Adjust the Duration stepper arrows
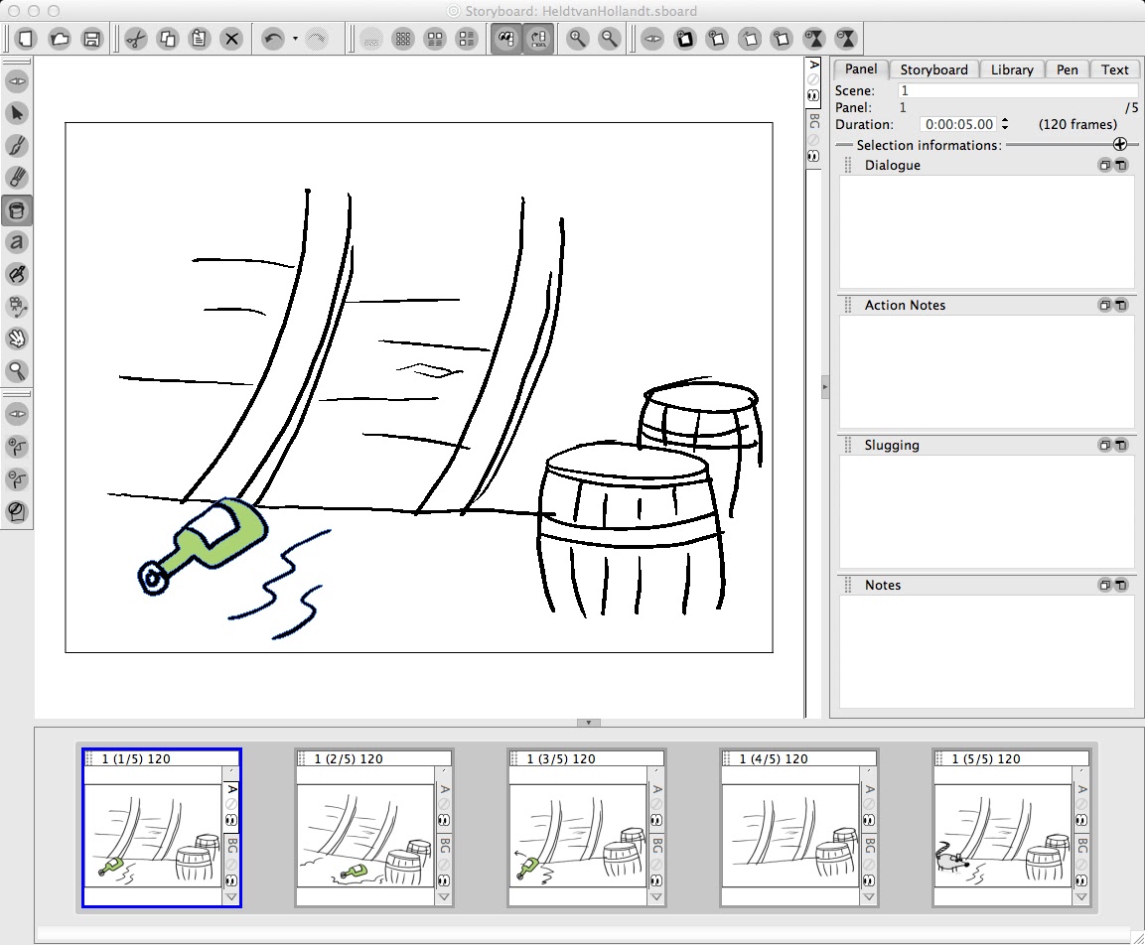 pos(1005,124)
